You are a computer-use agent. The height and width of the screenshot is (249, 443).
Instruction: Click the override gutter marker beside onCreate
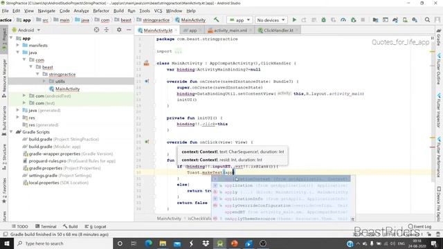pyautogui.click(x=147, y=82)
